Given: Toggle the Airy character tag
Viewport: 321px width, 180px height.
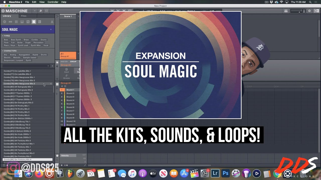Looking at the screenshot, I should coord(6,55).
